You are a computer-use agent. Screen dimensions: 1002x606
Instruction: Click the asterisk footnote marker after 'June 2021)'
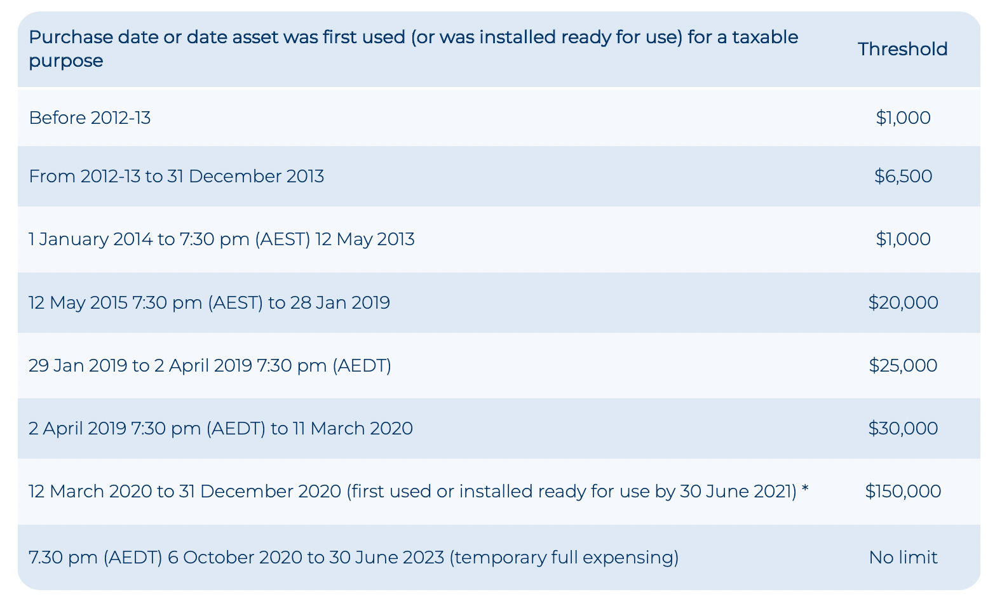point(805,490)
